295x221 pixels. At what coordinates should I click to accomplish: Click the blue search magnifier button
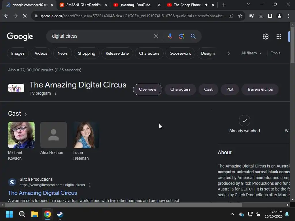pyautogui.click(x=193, y=36)
